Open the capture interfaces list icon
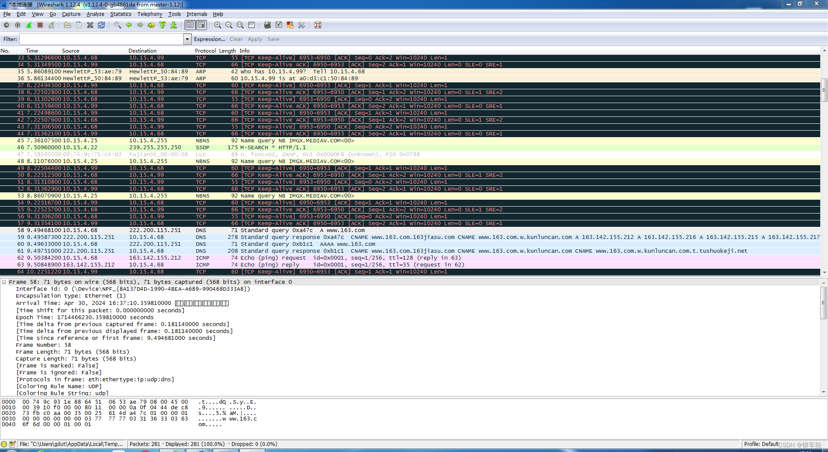 6,25
